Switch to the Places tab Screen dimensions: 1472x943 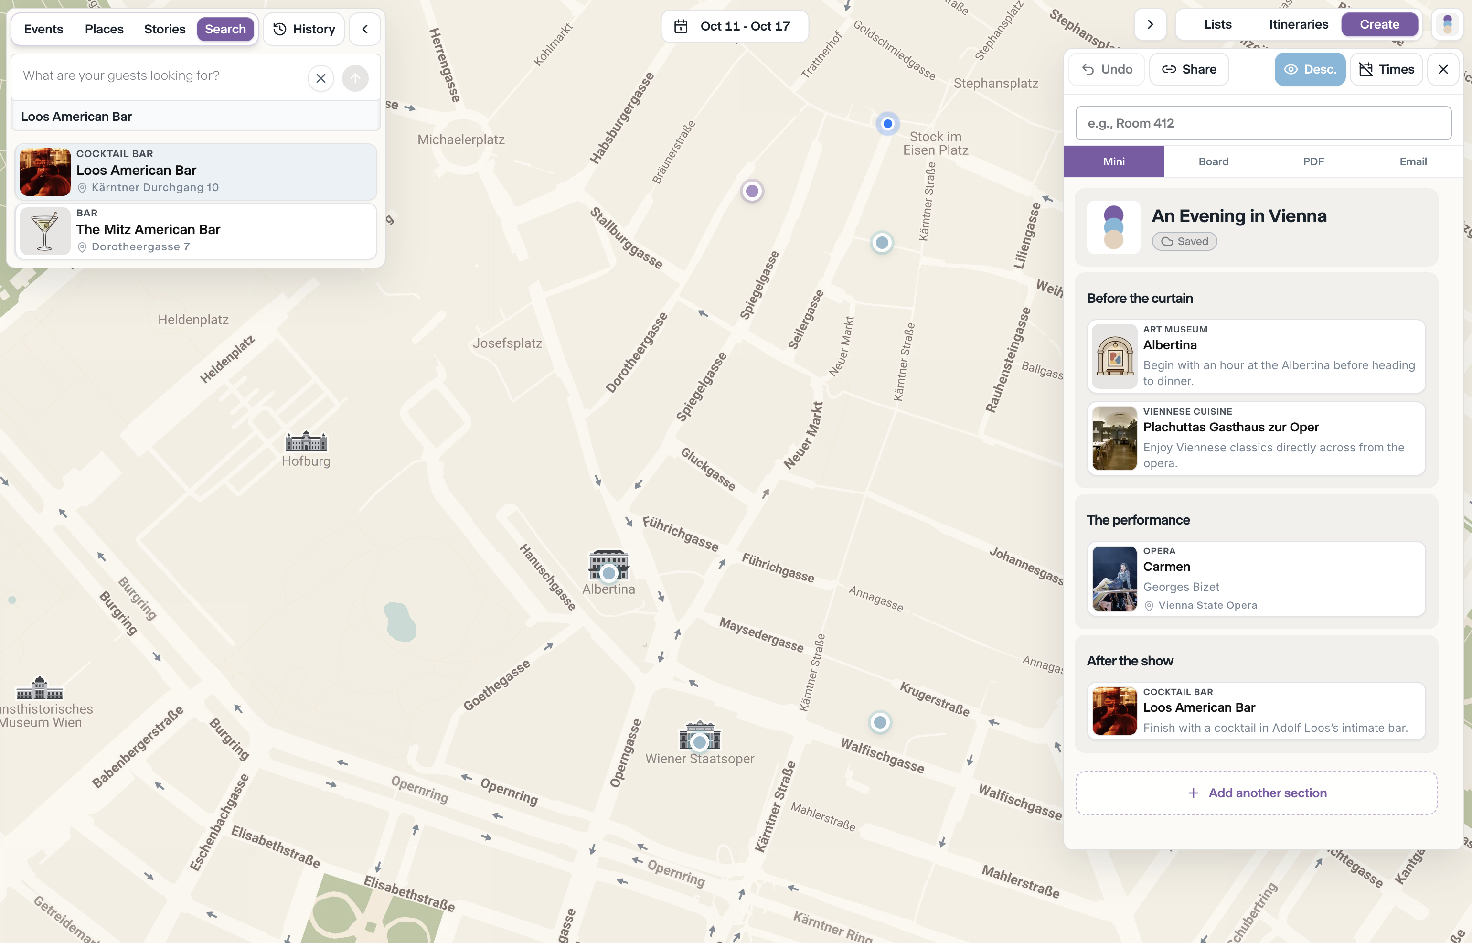point(104,29)
